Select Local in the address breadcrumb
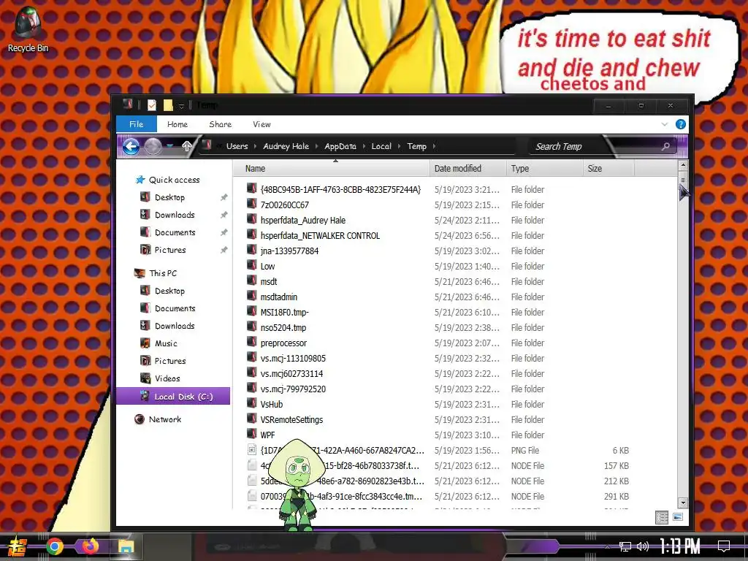This screenshot has height=561, width=748. [381, 146]
